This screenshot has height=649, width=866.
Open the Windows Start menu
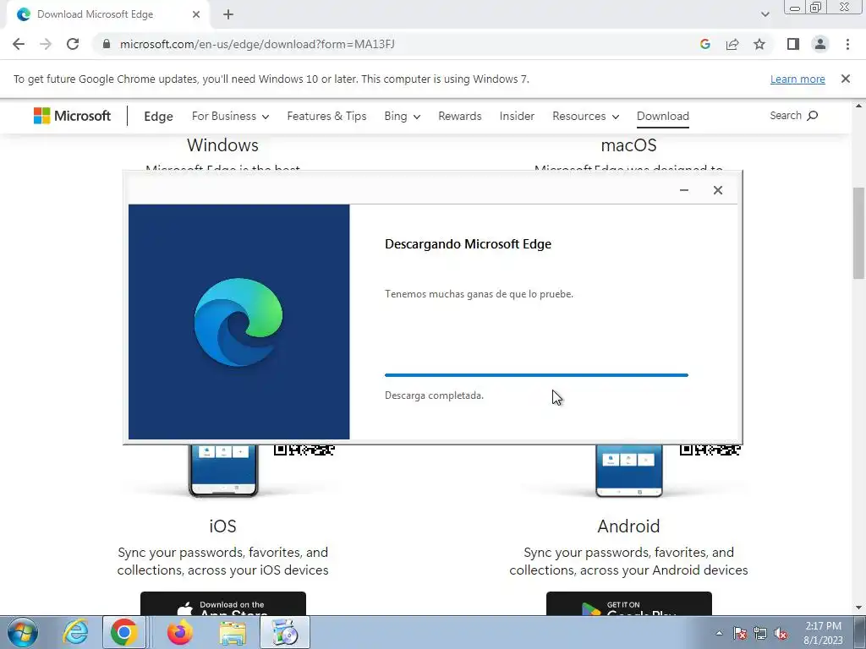click(x=23, y=632)
